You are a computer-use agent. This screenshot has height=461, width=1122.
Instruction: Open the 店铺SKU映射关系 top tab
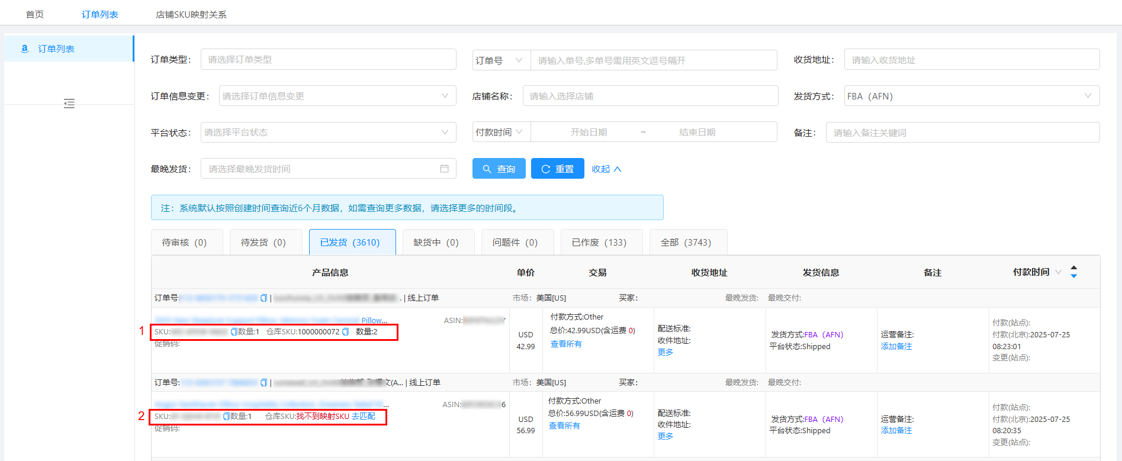[191, 14]
